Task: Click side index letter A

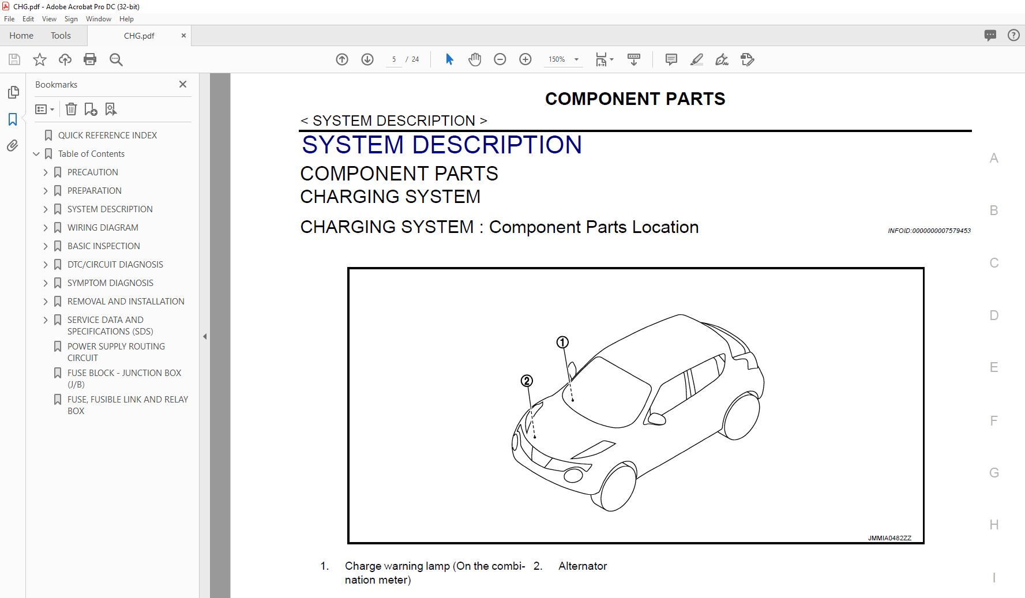Action: tap(994, 158)
